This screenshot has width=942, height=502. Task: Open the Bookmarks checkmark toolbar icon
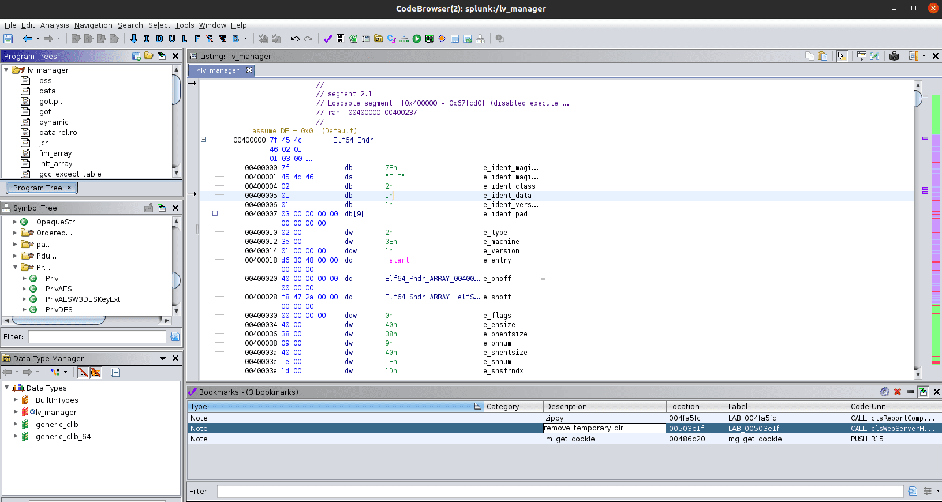328,39
